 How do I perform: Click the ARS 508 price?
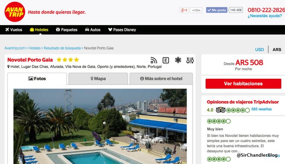click(x=249, y=63)
